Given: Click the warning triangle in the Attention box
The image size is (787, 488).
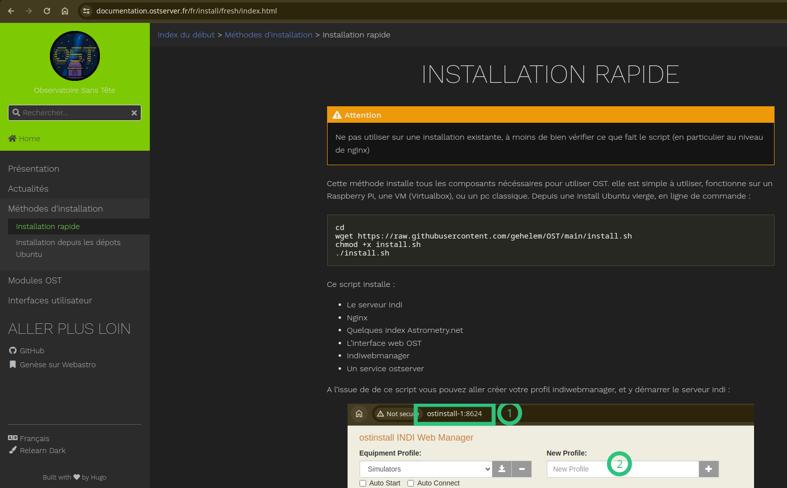Looking at the screenshot, I should pyautogui.click(x=337, y=115).
